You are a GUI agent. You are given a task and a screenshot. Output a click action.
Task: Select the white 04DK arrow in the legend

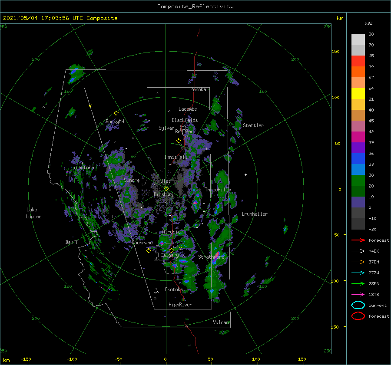pyautogui.click(x=358, y=251)
